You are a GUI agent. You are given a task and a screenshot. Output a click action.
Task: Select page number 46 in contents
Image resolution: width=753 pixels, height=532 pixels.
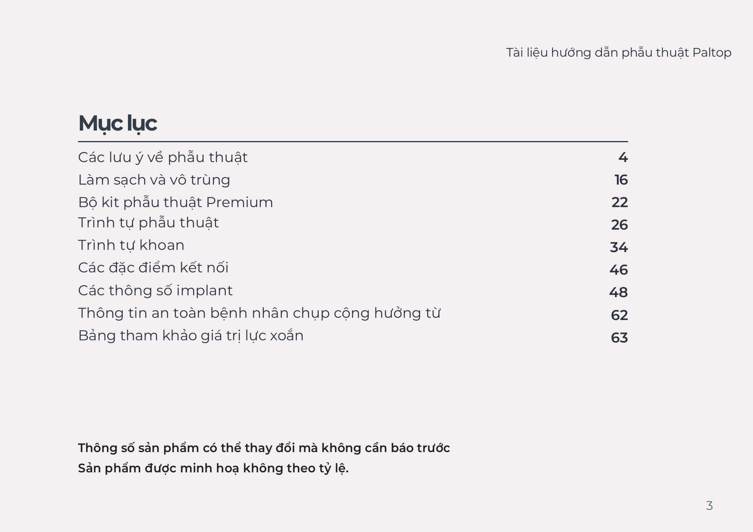pyautogui.click(x=618, y=270)
